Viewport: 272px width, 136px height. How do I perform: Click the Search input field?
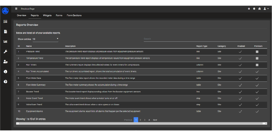(x=204, y=39)
